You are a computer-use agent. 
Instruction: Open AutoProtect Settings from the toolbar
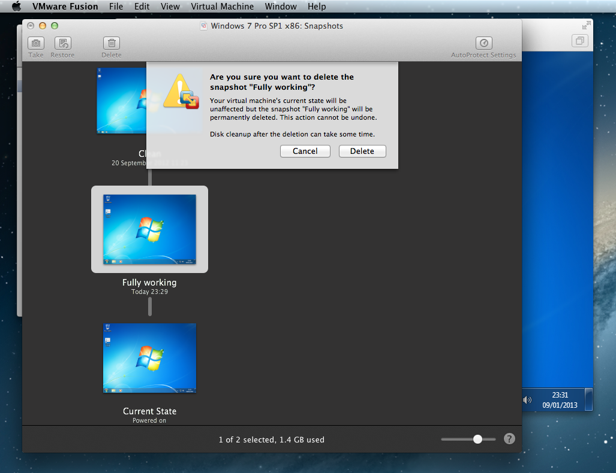point(483,43)
